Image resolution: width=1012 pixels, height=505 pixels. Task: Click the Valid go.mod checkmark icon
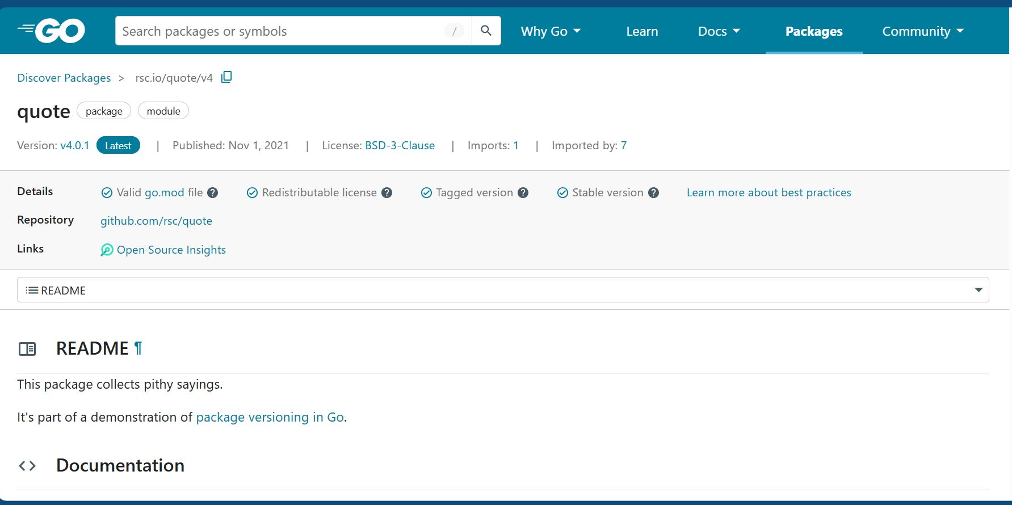[x=107, y=193]
